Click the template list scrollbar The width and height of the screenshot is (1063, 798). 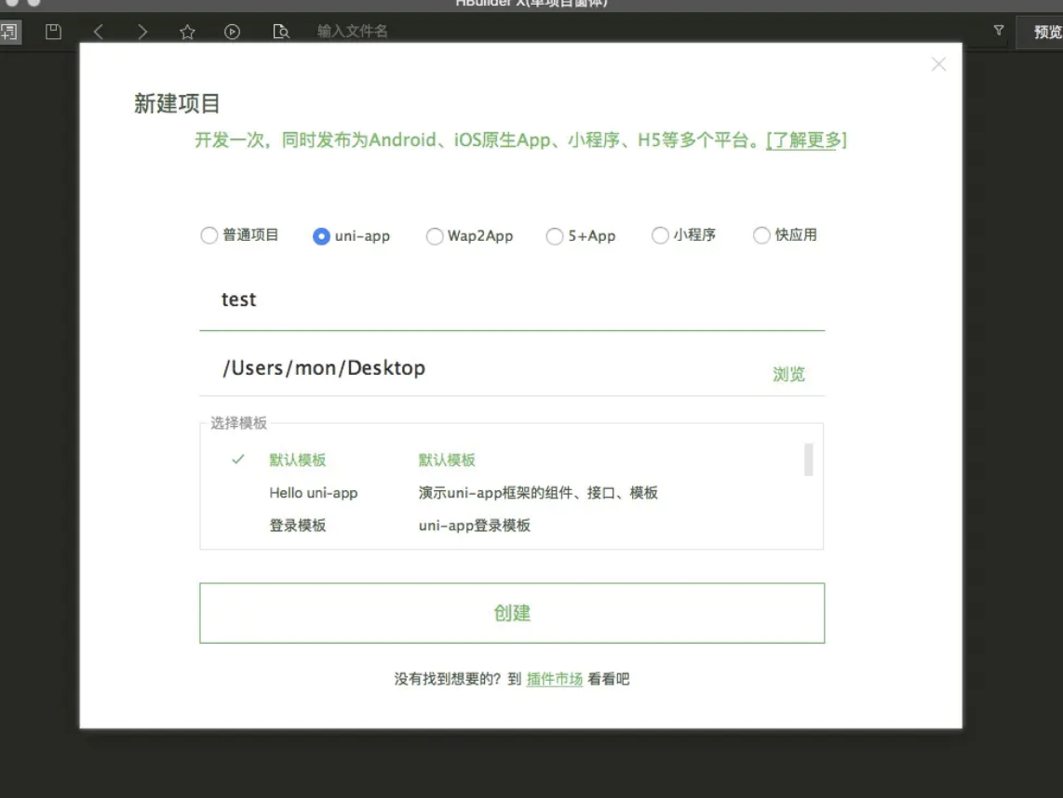808,459
